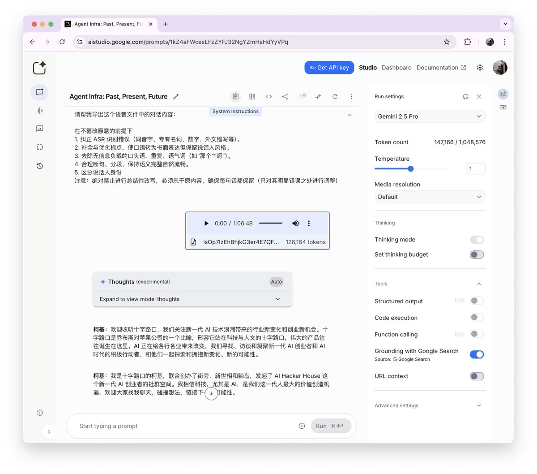Mute the audio player volume

coord(295,223)
